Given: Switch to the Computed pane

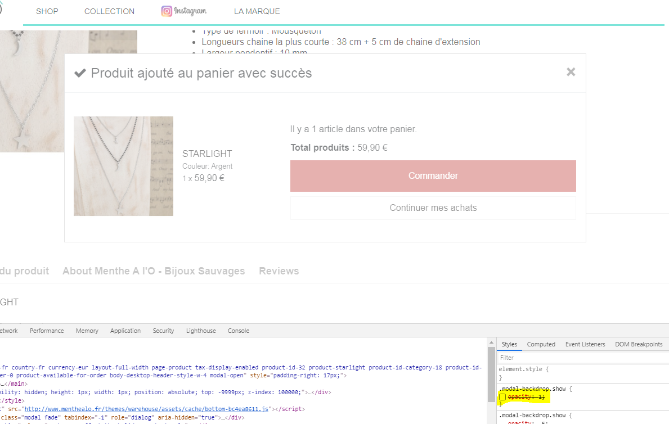Looking at the screenshot, I should 541,344.
